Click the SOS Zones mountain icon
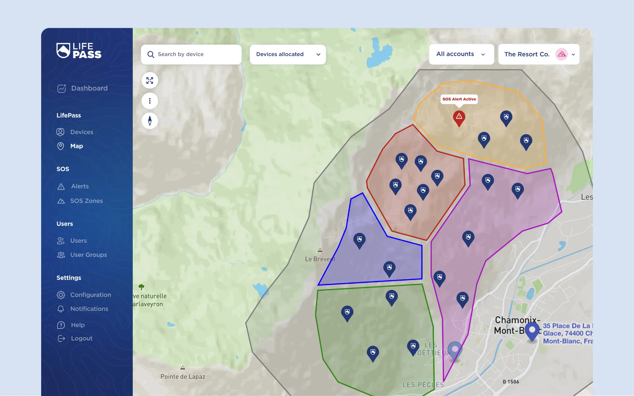This screenshot has width=634, height=396. point(61,201)
